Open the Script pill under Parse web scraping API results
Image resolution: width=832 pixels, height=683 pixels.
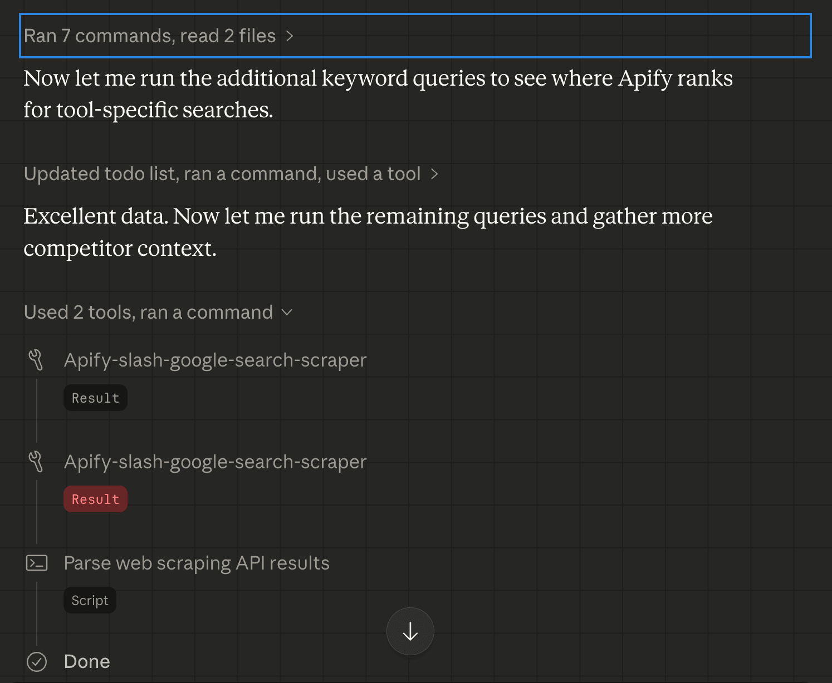pyautogui.click(x=90, y=600)
